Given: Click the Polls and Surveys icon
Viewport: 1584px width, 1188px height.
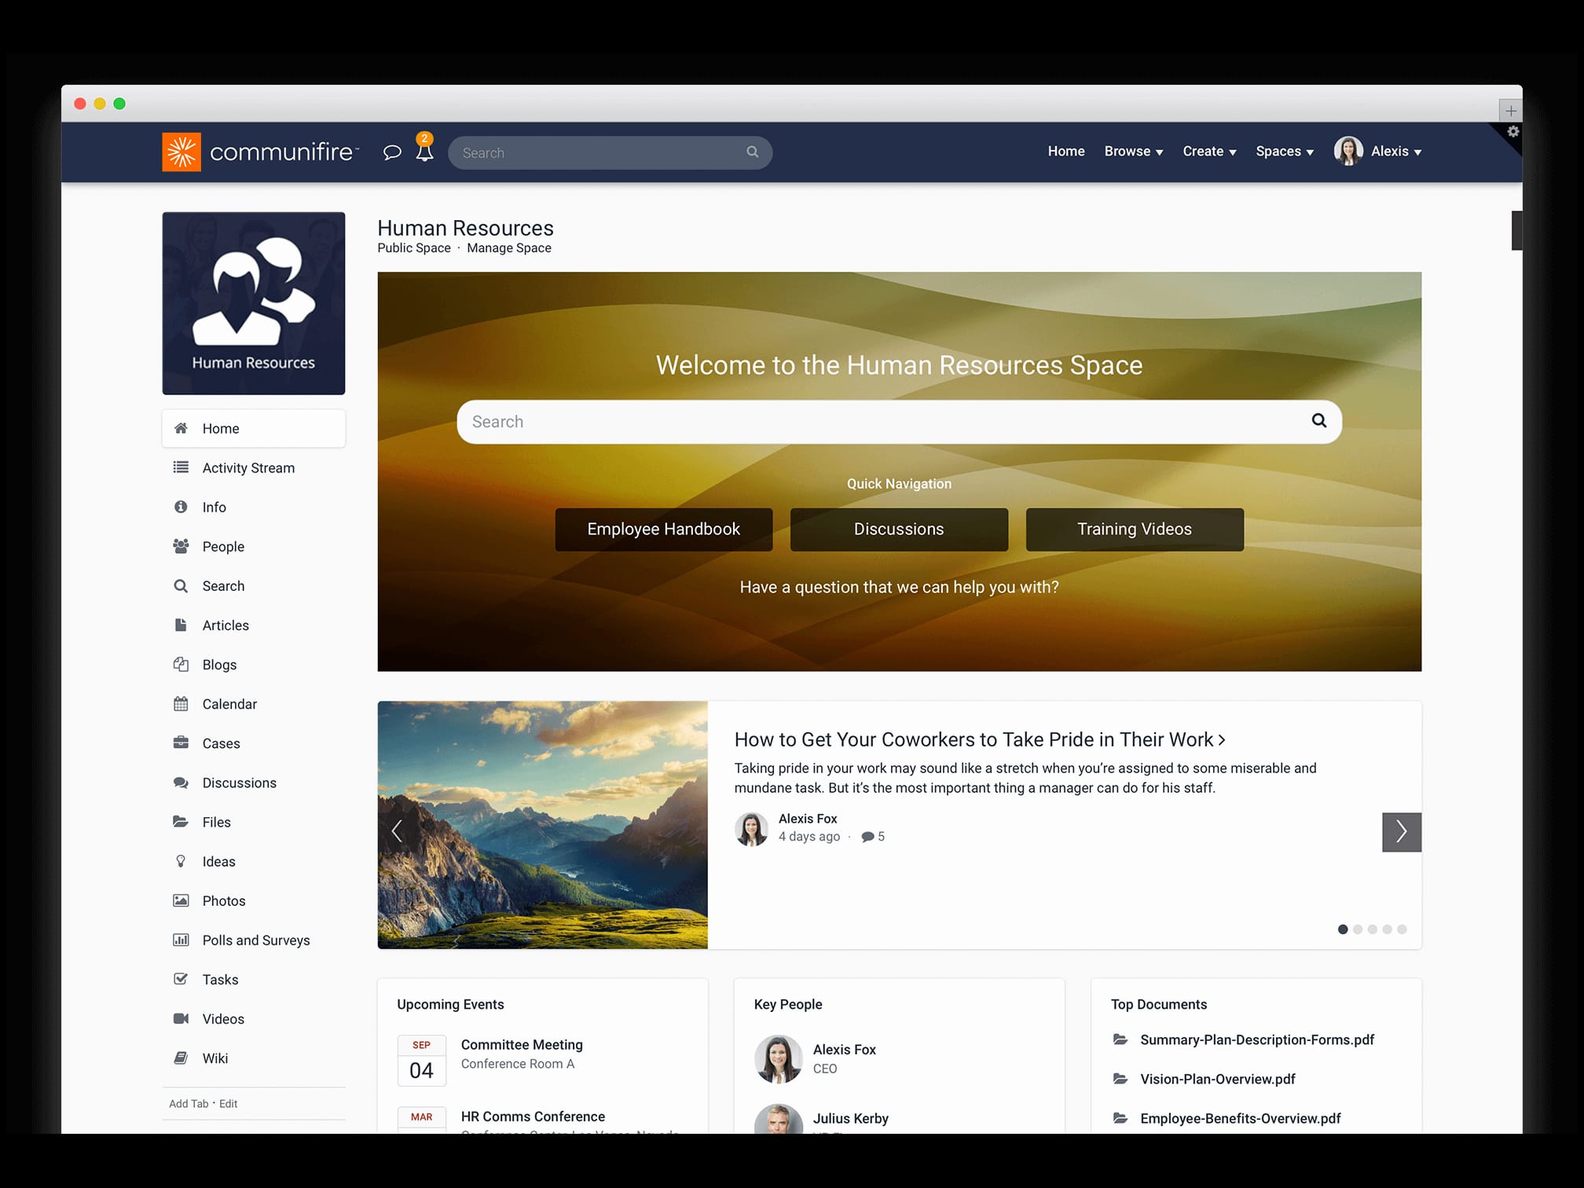Looking at the screenshot, I should [181, 940].
